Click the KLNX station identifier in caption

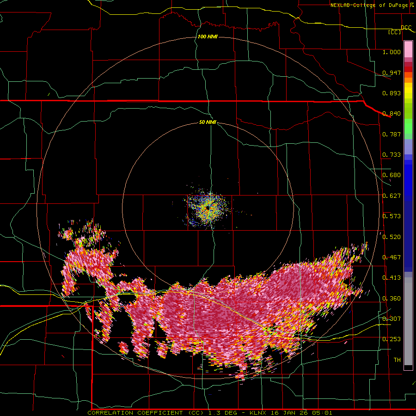(259, 413)
